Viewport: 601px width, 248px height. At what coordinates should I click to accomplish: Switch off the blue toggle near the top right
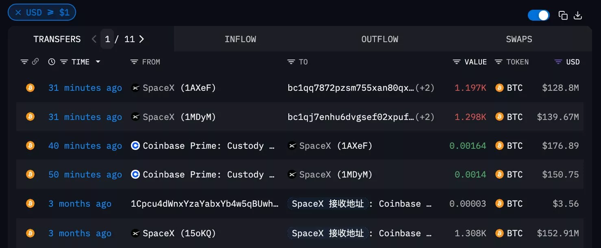(x=538, y=15)
